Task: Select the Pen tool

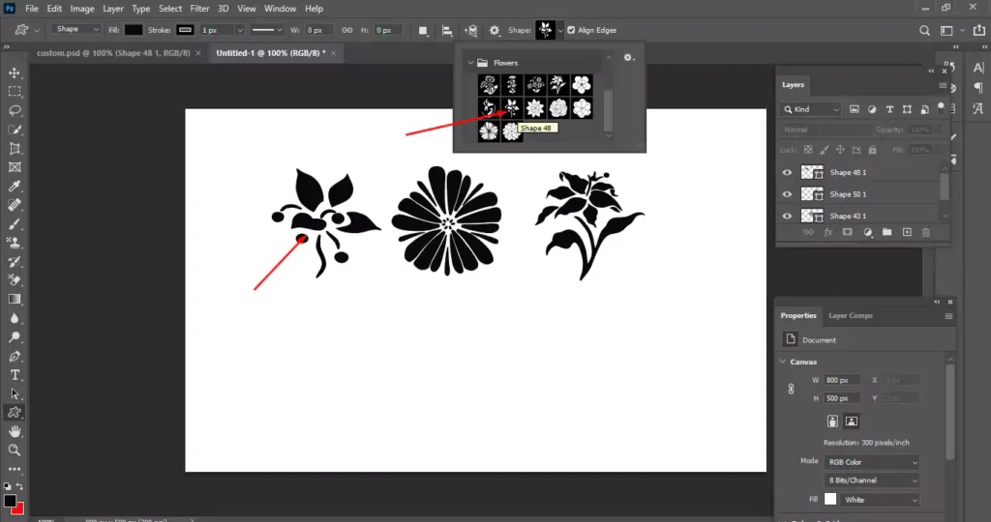Action: [x=15, y=356]
